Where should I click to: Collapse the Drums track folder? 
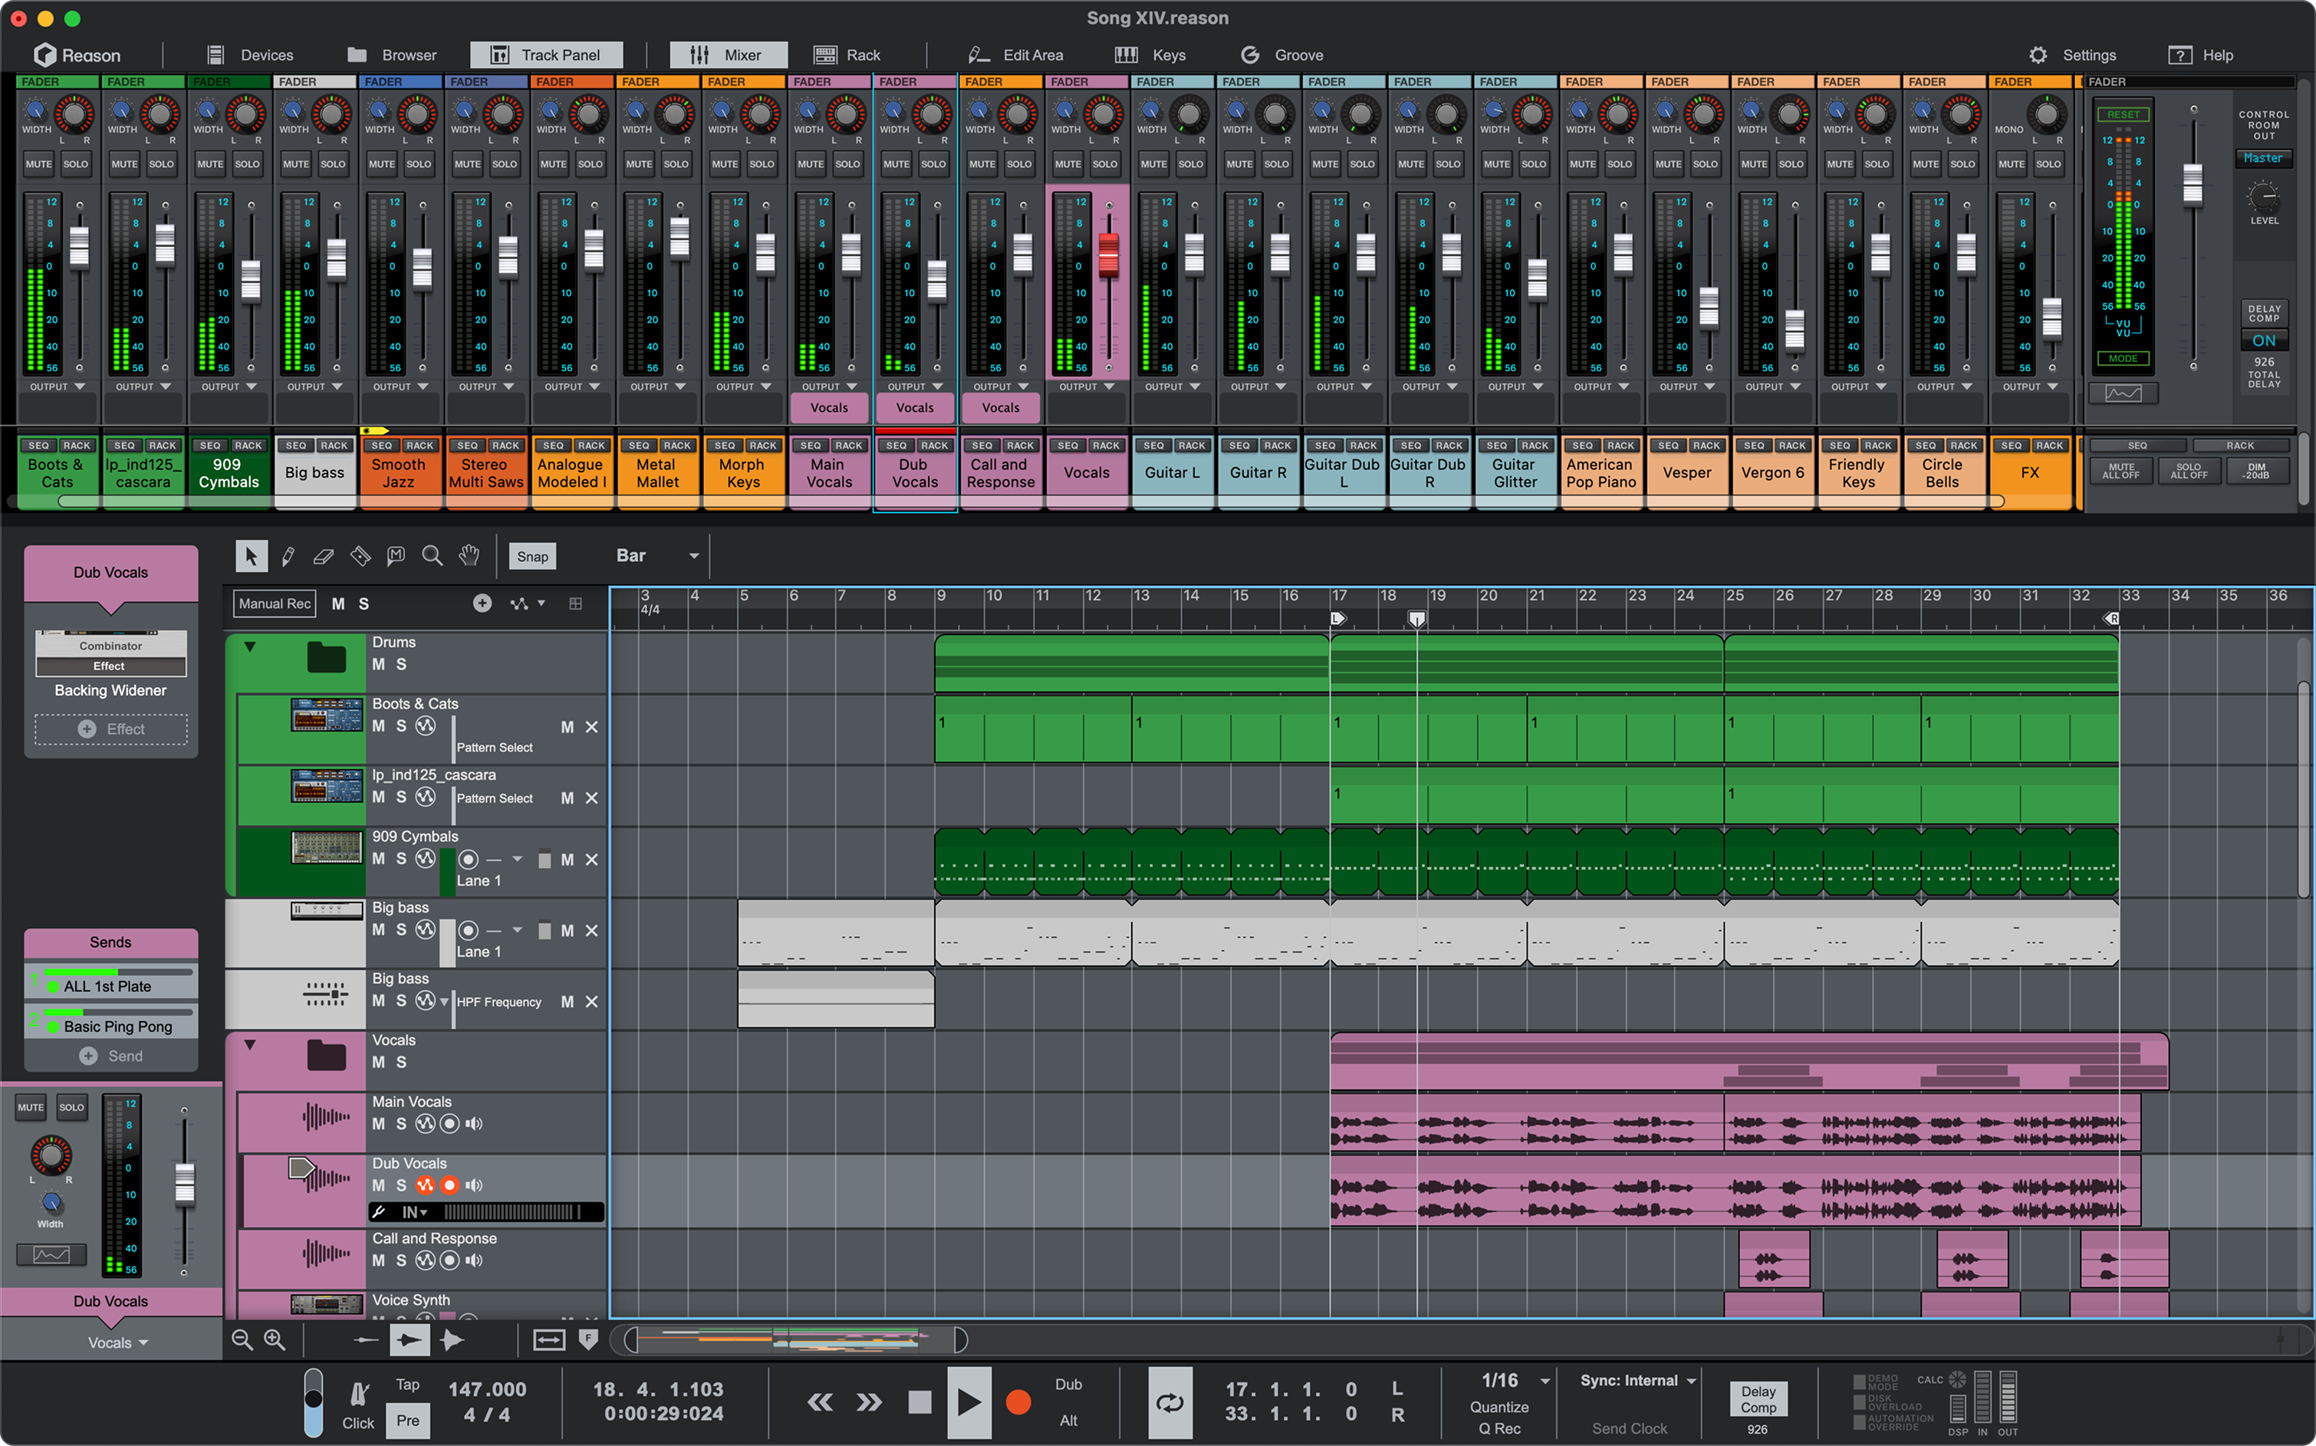(x=250, y=646)
